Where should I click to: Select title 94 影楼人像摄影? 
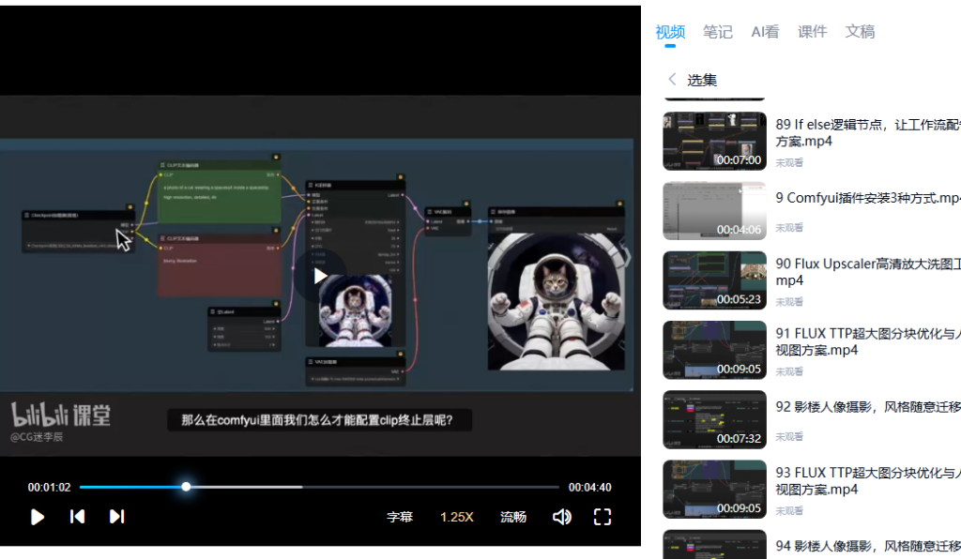(868, 546)
